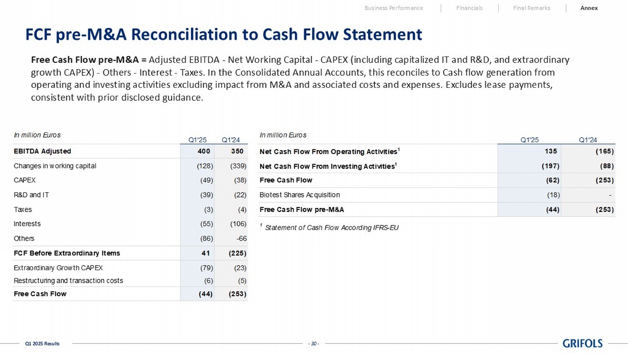The height and width of the screenshot is (353, 628).
Task: Switch to the Final Remarks tab
Action: pyautogui.click(x=532, y=8)
